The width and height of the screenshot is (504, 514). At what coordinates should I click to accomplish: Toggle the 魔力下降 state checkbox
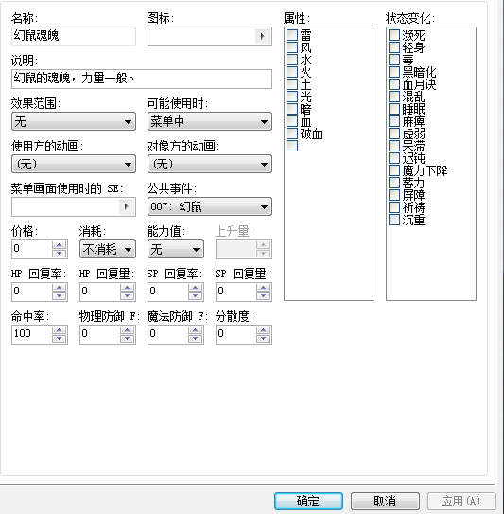[394, 170]
